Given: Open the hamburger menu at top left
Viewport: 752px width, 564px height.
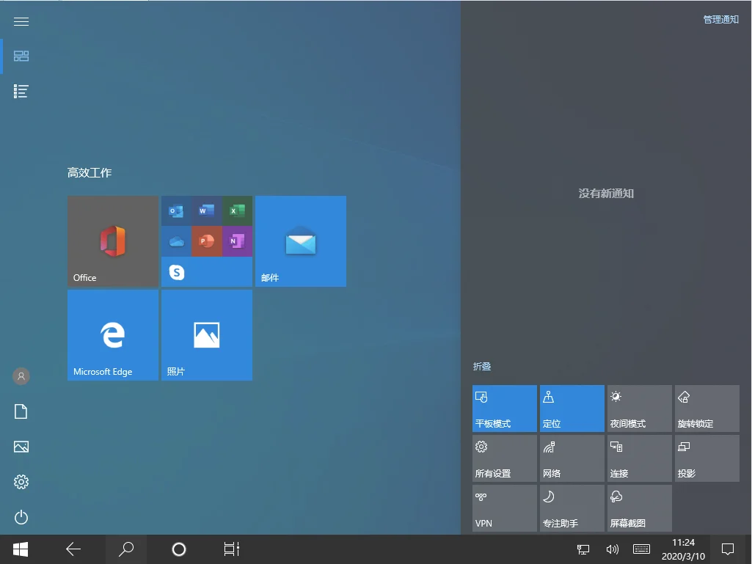Looking at the screenshot, I should tap(21, 21).
